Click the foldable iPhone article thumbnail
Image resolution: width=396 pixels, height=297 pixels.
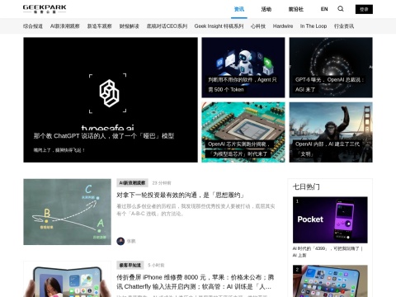tap(68, 279)
